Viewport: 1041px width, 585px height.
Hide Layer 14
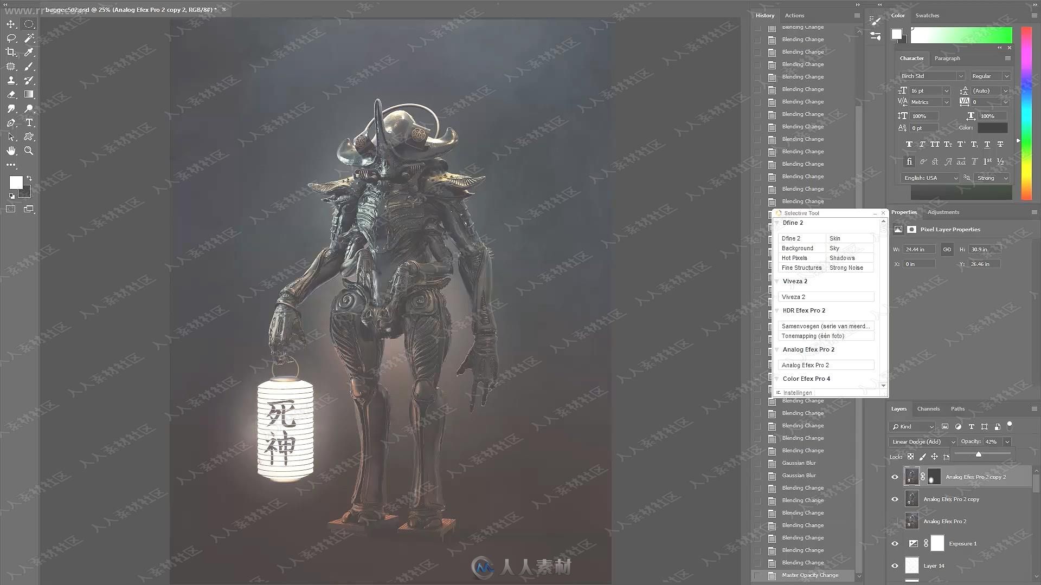(895, 566)
